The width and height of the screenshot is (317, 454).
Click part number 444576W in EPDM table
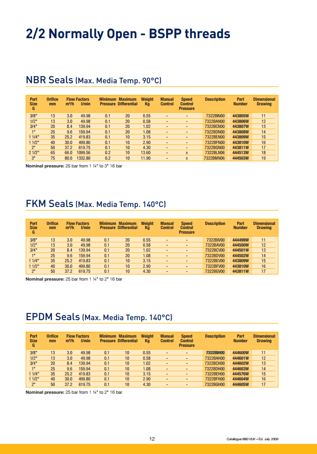(x=240, y=374)
